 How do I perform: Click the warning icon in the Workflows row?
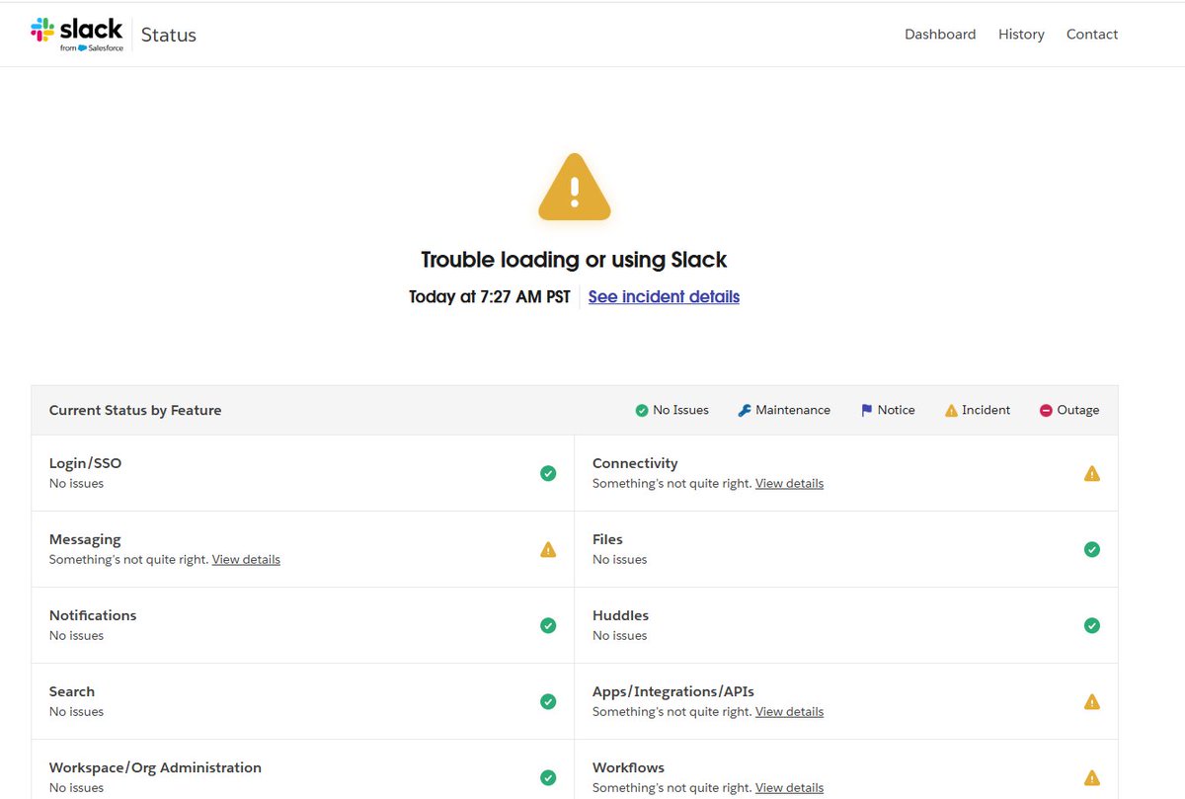pos(1092,777)
